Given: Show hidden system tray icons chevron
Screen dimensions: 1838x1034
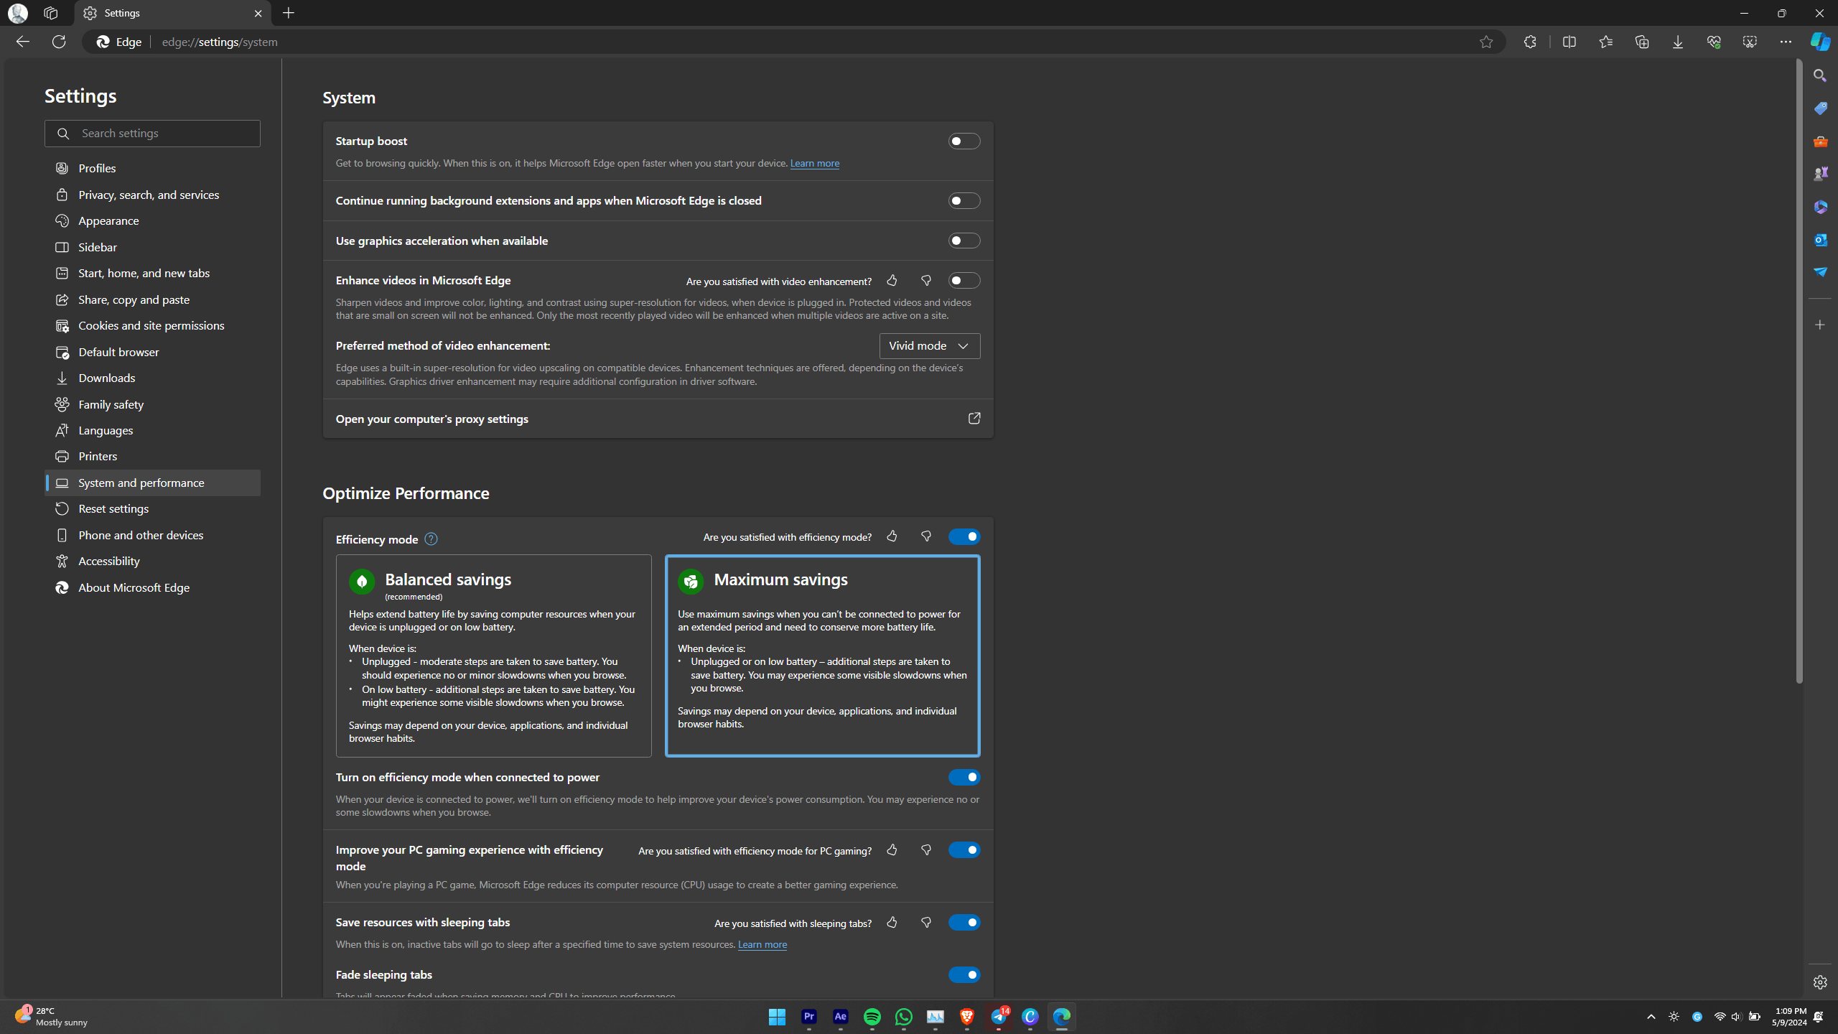Looking at the screenshot, I should (x=1651, y=1017).
